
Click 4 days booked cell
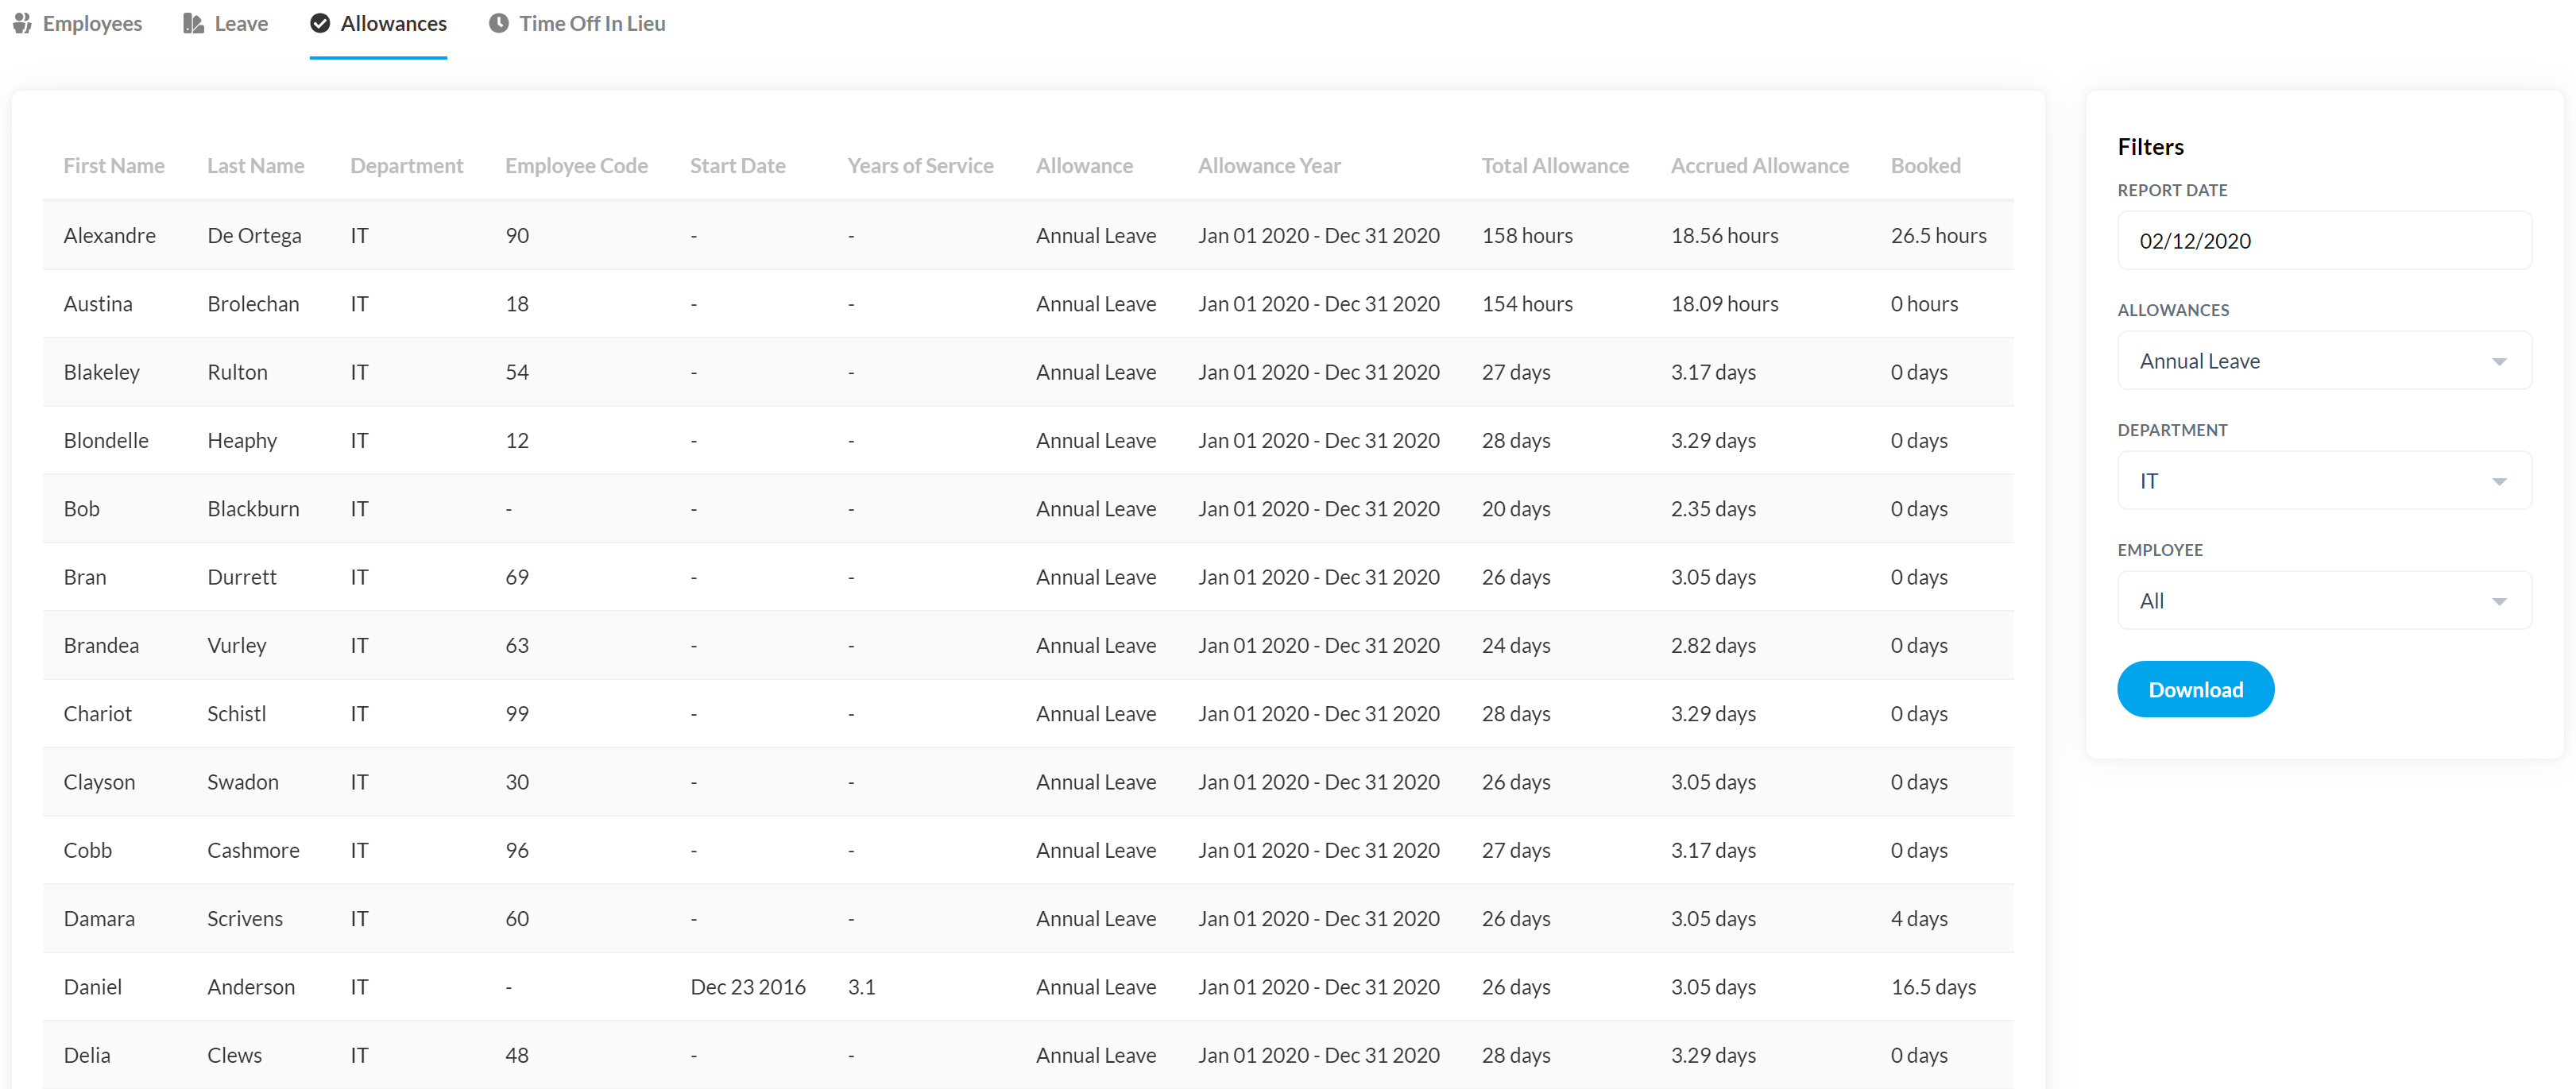tap(1920, 919)
